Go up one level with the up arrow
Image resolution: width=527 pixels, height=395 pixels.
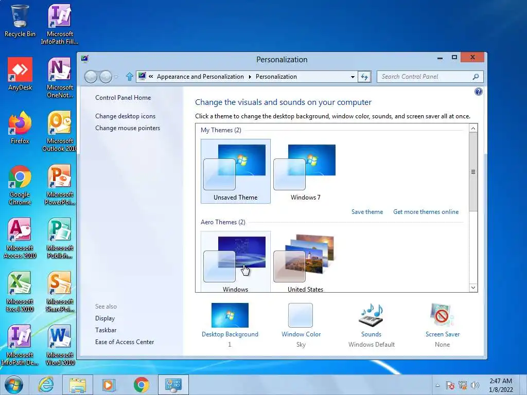click(x=129, y=77)
